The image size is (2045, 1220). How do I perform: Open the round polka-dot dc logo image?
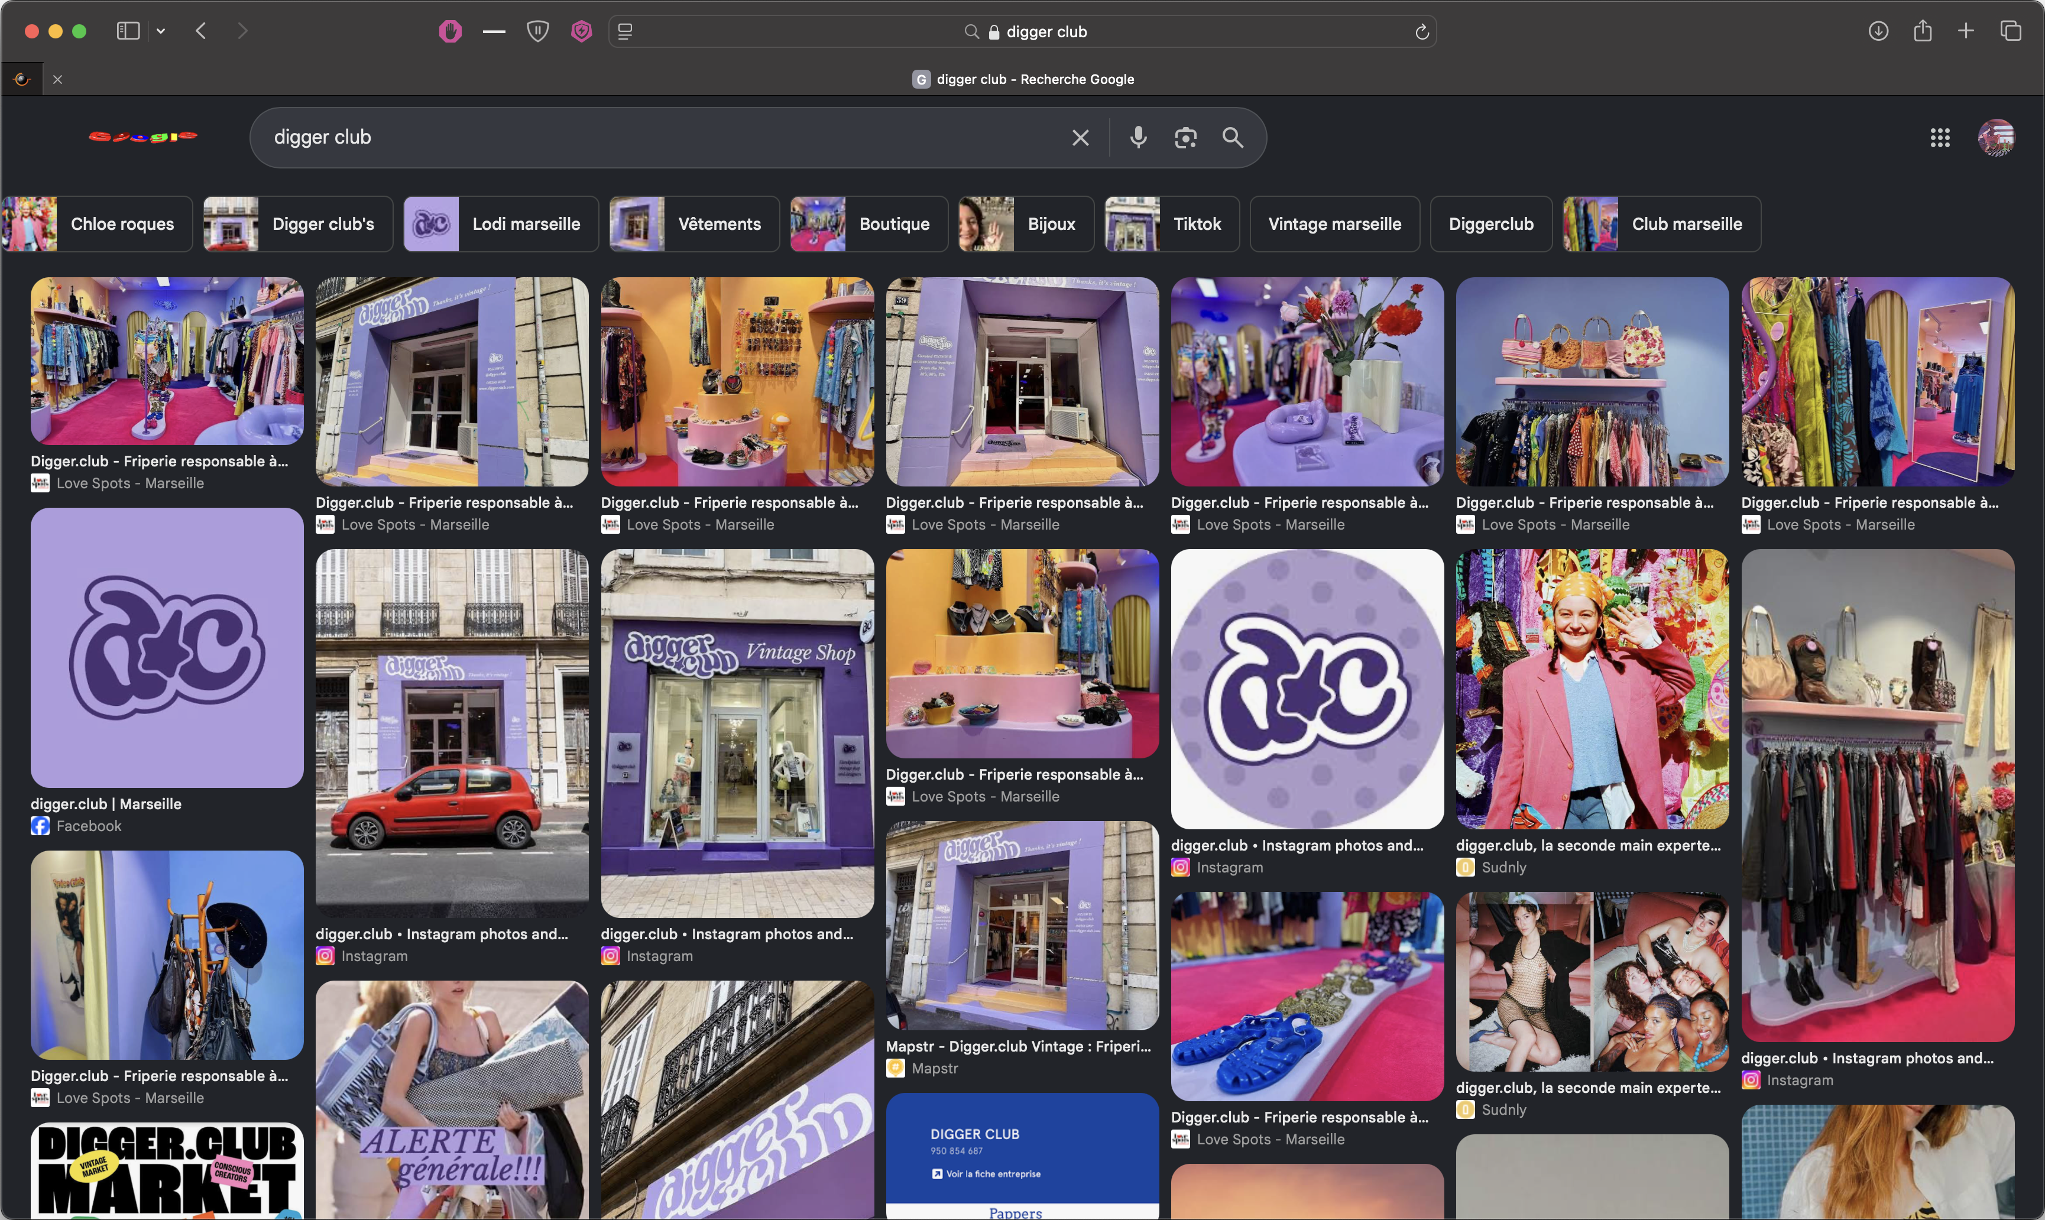point(1307,689)
